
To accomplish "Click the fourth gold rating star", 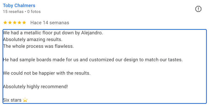I will (19, 23).
